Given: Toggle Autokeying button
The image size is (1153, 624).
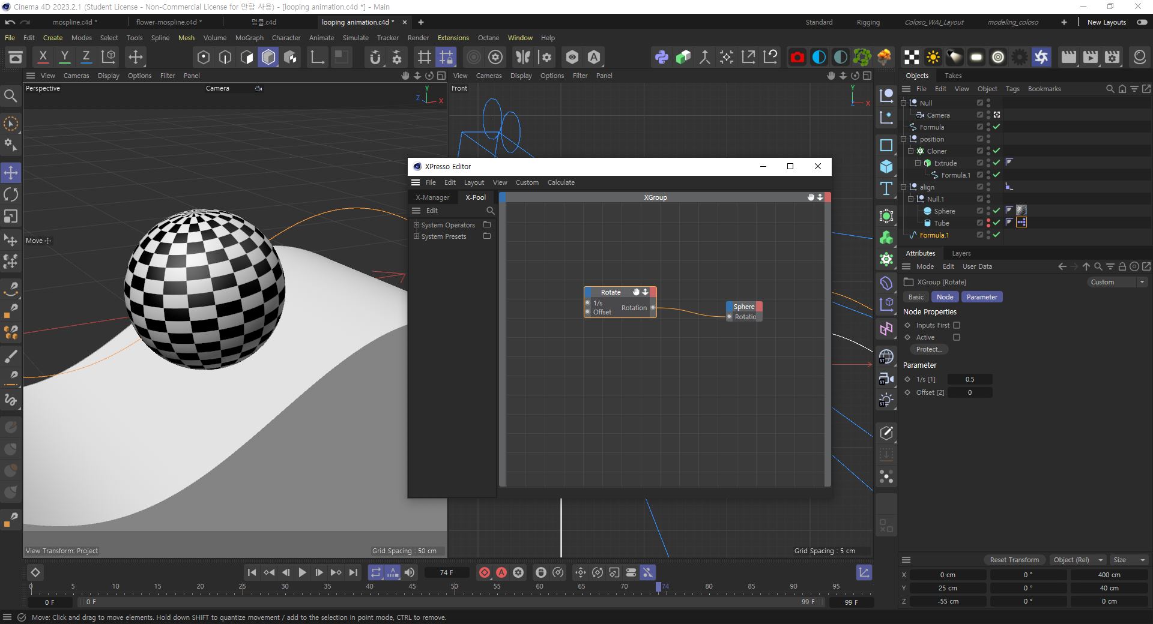Looking at the screenshot, I should (501, 572).
